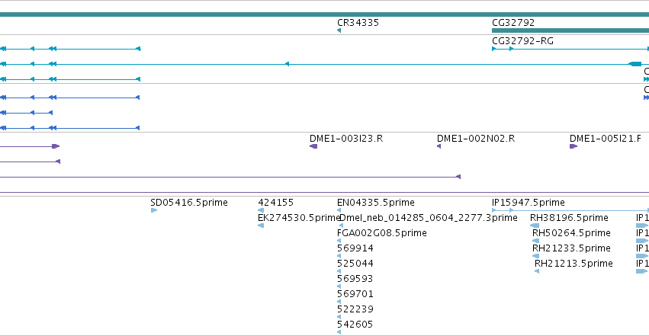Screen dimensions: 649x336
Task: Select the CR34335 gene label
Action: [x=358, y=23]
